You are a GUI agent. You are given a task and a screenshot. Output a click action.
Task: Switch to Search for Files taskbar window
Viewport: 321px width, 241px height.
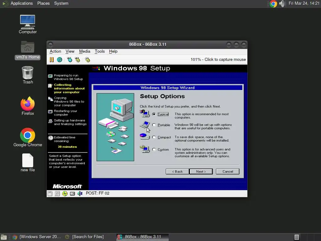(x=84, y=237)
